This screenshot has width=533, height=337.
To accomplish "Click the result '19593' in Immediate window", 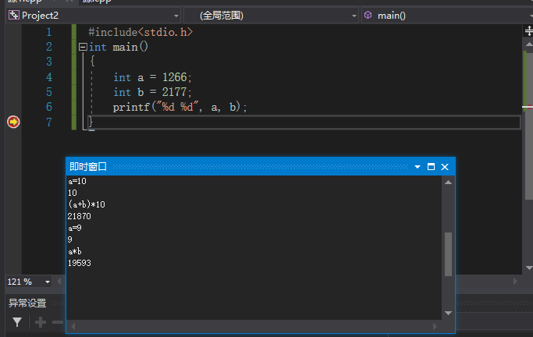I will pyautogui.click(x=79, y=263).
